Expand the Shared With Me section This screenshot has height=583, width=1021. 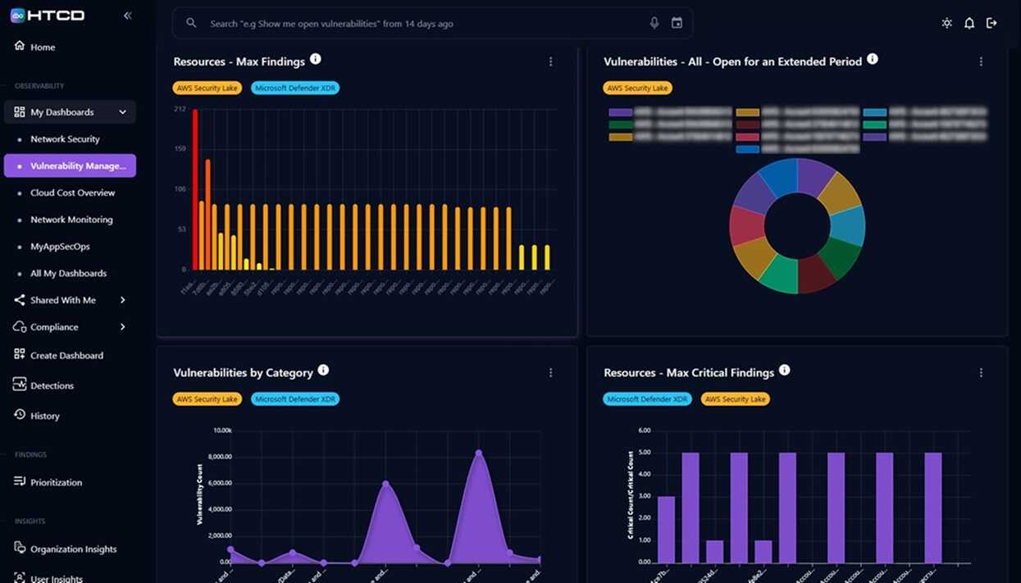tap(123, 300)
